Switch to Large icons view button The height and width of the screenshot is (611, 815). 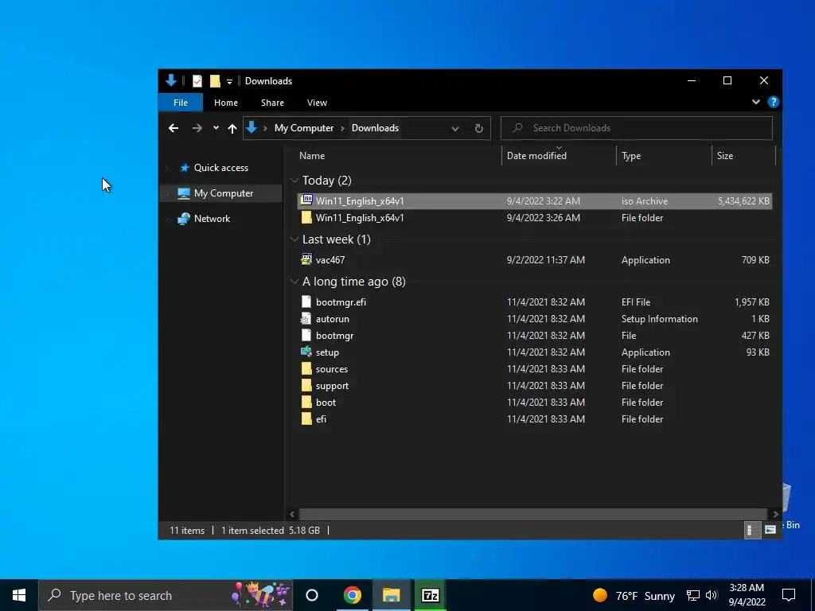[770, 530]
